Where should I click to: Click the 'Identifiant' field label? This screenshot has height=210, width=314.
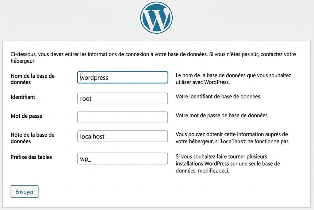pos(23,97)
